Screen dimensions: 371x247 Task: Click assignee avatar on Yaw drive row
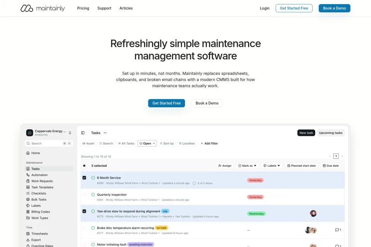[x=313, y=213]
